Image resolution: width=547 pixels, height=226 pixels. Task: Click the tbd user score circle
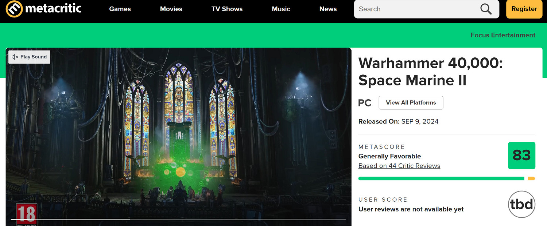pos(521,205)
